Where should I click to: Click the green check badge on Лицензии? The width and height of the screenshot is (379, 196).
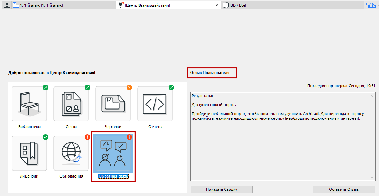[45, 137]
